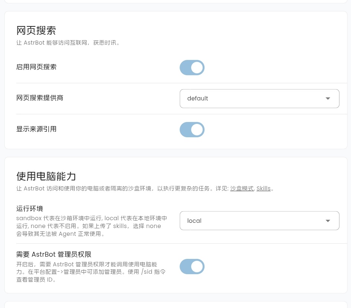Toggle the 启用网页搜索 switch
The image size is (351, 308).
[x=192, y=67]
